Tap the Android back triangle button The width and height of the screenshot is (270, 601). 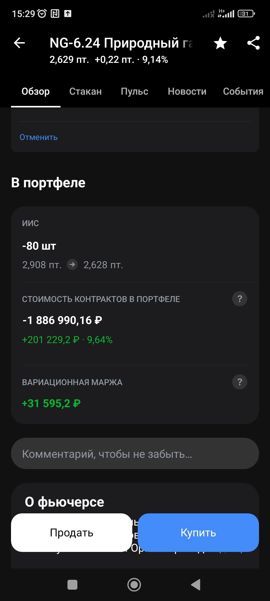[196, 585]
